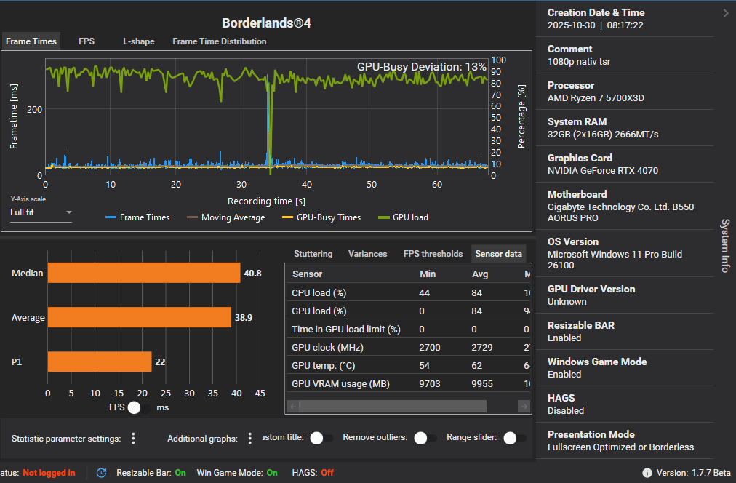Click the Not logged in status link

pos(49,473)
